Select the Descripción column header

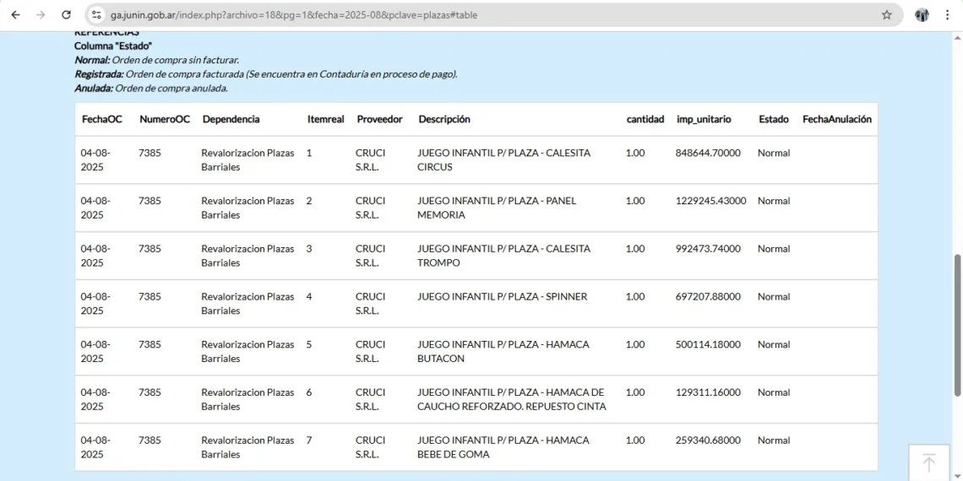coord(443,119)
